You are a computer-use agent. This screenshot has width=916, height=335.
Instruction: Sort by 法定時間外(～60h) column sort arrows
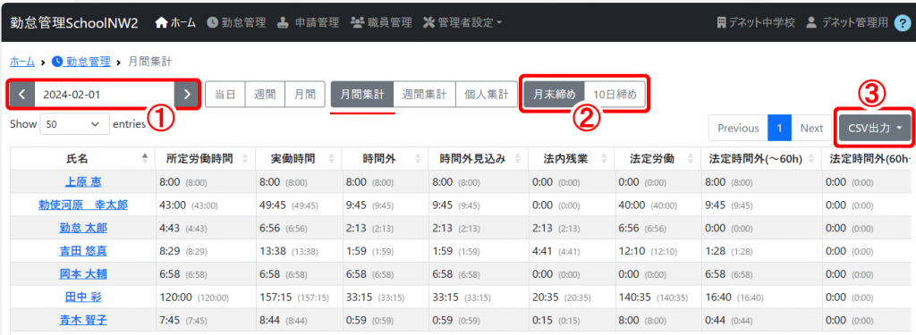click(x=811, y=158)
